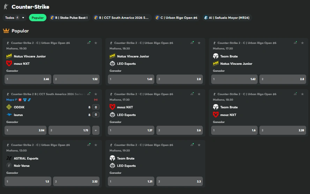310x194 pixels.
Task: Open stats icon for Team Brute vs mouz NXT
Action: point(295,94)
